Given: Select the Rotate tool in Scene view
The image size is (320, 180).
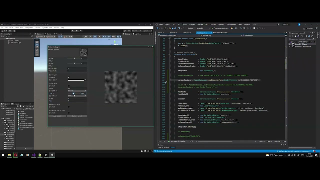Looking at the screenshot, I should click(x=37, y=47).
